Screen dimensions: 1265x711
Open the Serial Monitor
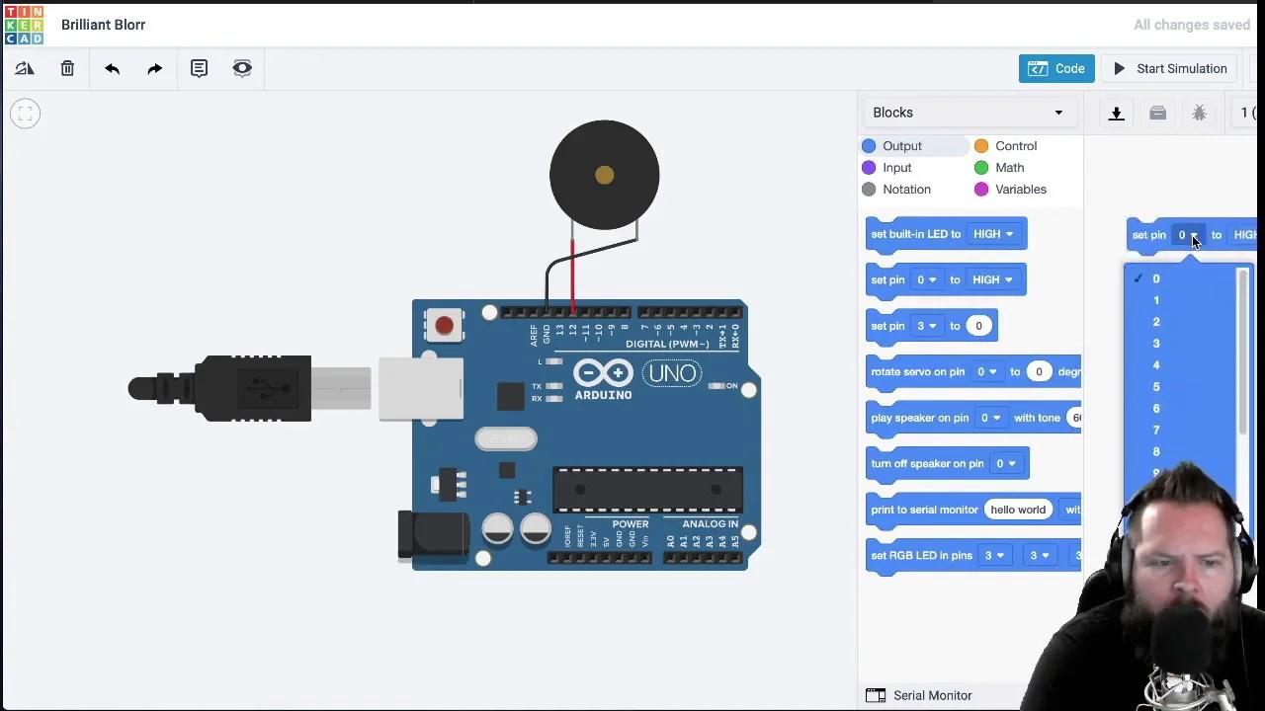click(932, 695)
